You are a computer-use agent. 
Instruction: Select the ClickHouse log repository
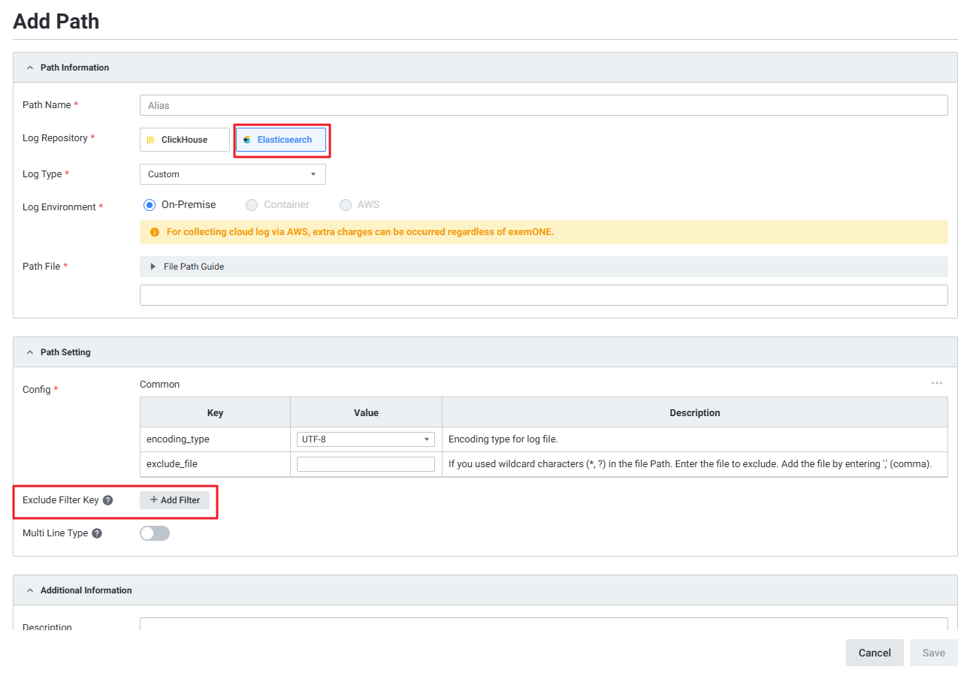tap(184, 140)
